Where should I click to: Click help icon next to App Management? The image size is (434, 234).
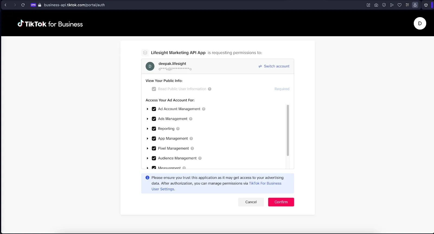click(x=191, y=138)
